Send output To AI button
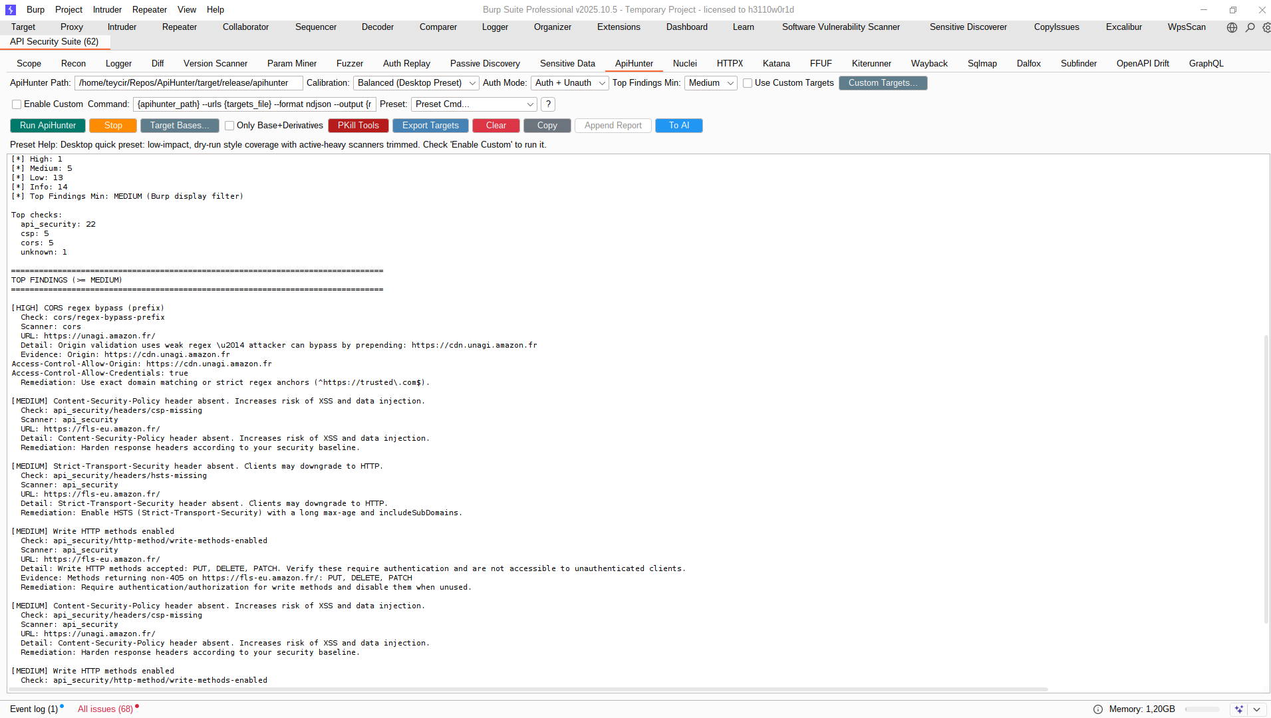Image resolution: width=1271 pixels, height=718 pixels. click(679, 126)
